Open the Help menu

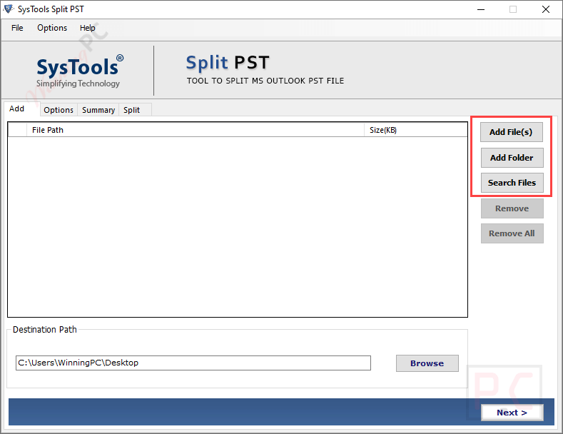[87, 28]
